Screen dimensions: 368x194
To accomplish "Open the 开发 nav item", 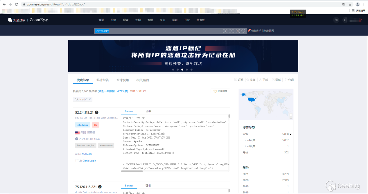I will click(187, 20).
